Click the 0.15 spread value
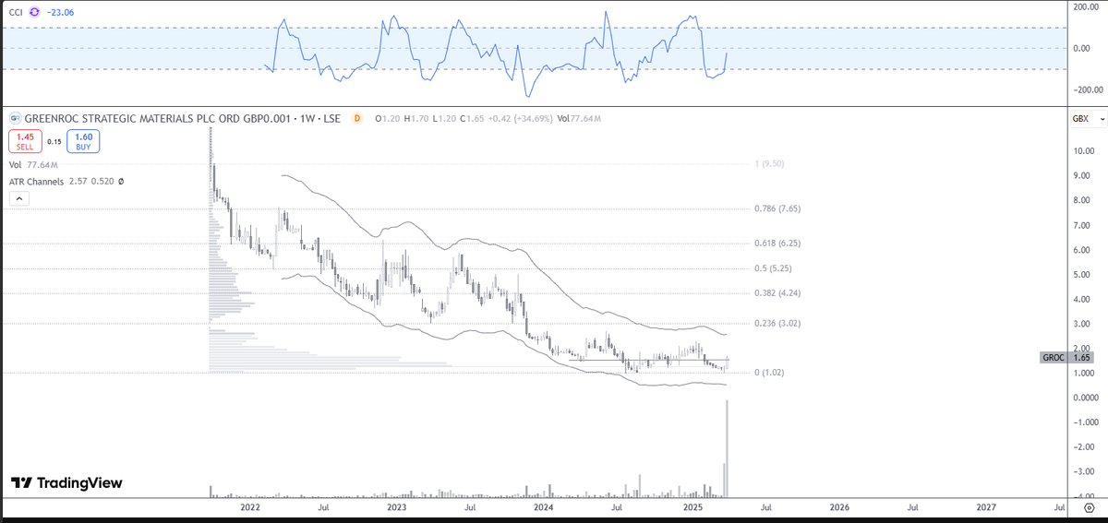1108x523 pixels. (x=54, y=142)
